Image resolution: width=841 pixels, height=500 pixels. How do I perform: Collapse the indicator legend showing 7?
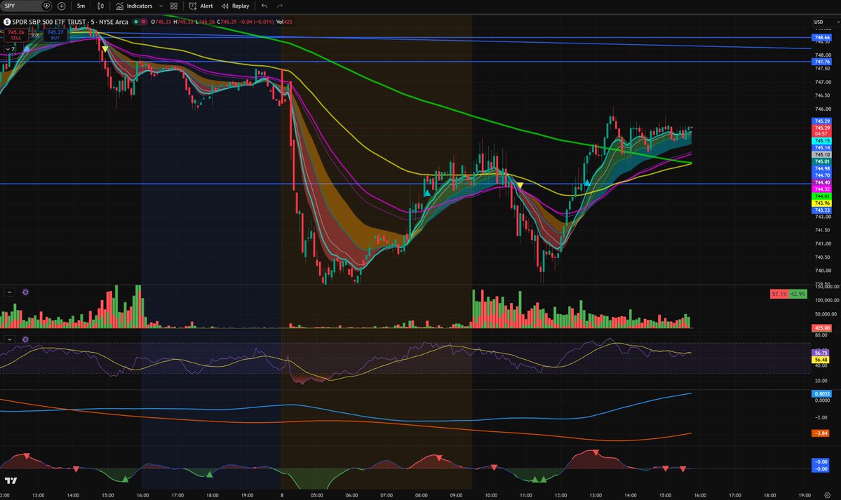tap(10, 49)
